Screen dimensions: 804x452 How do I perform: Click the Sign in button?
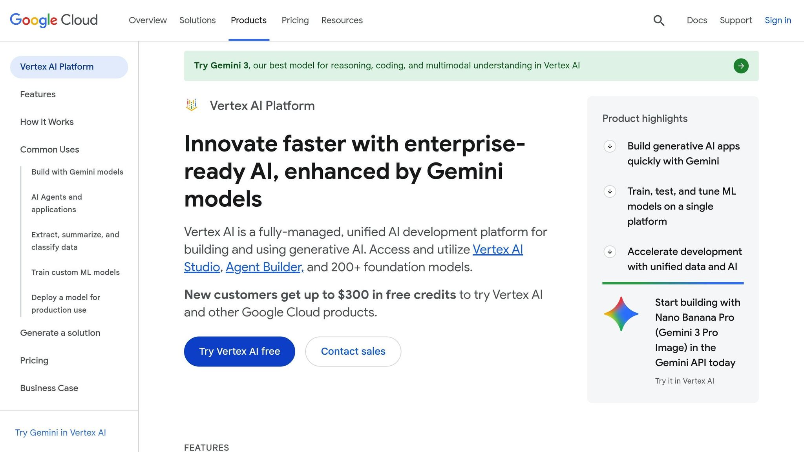(x=778, y=20)
